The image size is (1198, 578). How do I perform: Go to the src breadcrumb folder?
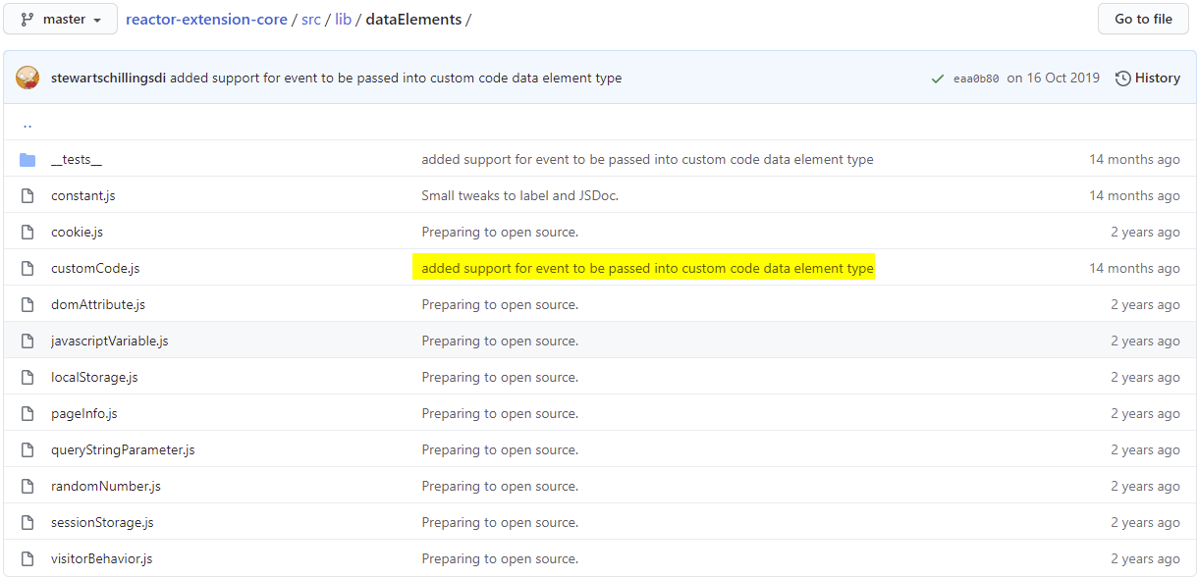[x=311, y=20]
